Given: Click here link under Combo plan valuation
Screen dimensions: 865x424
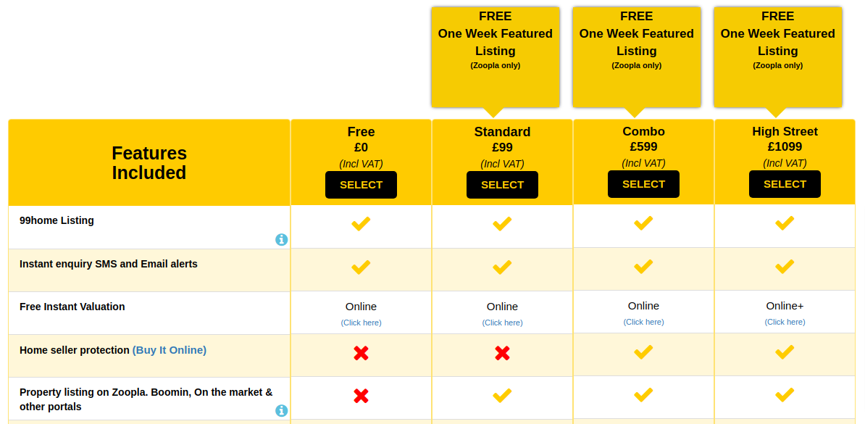Looking at the screenshot, I should point(643,322).
